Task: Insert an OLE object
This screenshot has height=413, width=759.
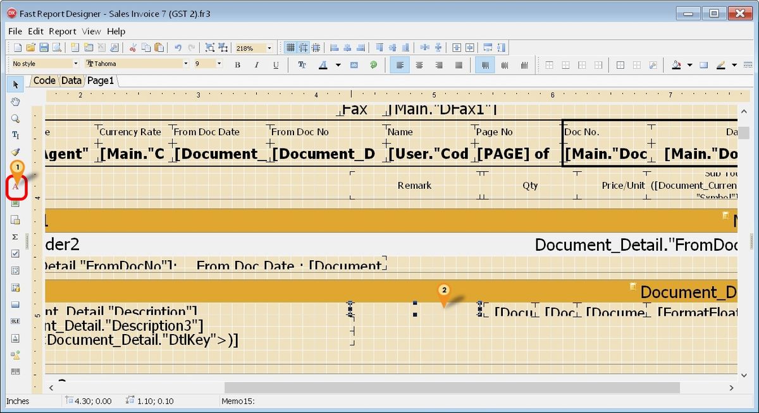Action: click(x=16, y=321)
